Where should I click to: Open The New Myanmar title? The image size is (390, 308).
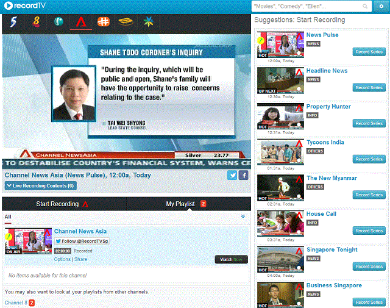tap(331, 178)
